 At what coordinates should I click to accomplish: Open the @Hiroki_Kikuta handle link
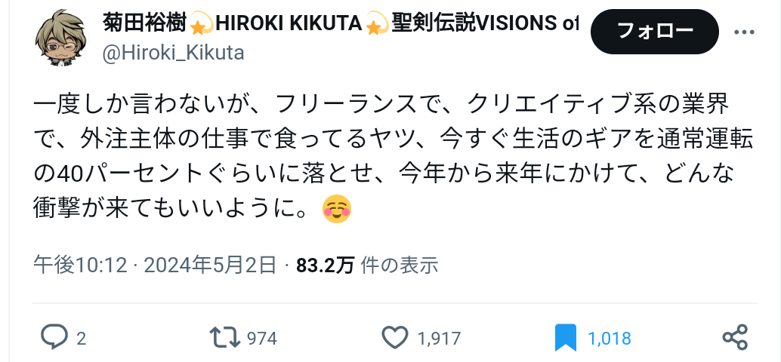173,53
